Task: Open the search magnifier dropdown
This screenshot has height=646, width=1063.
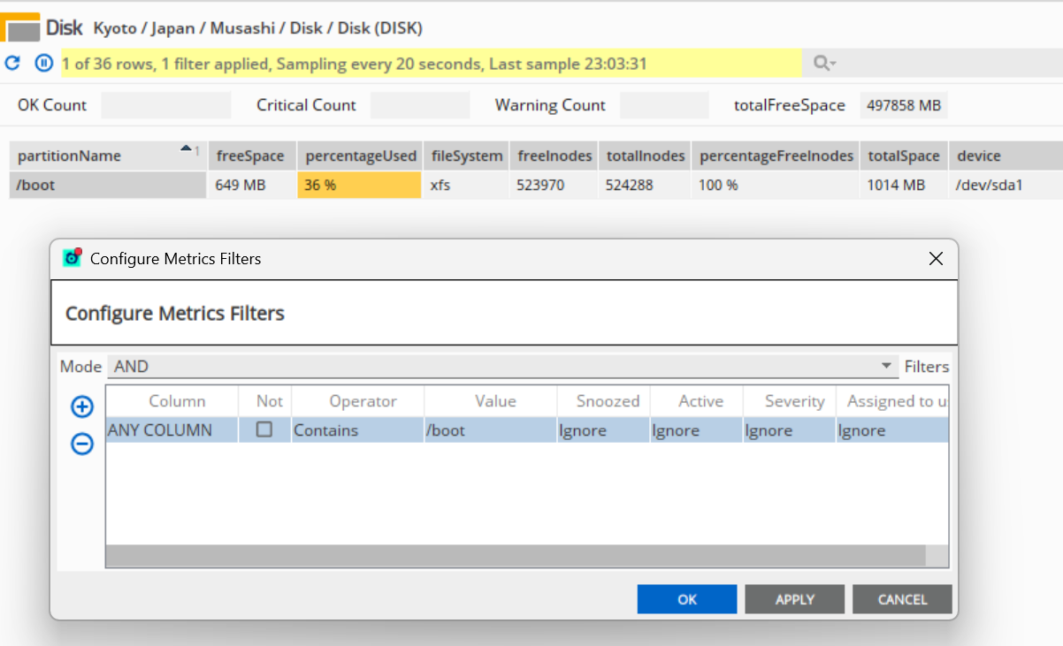Action: click(824, 64)
